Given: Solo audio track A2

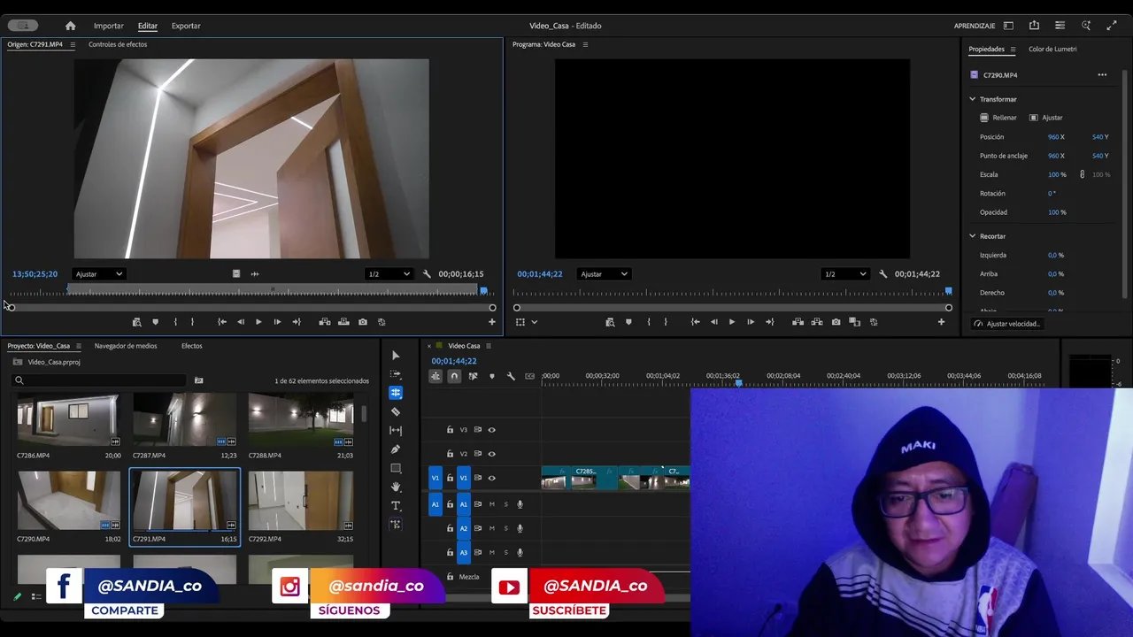Looking at the screenshot, I should click(x=506, y=528).
